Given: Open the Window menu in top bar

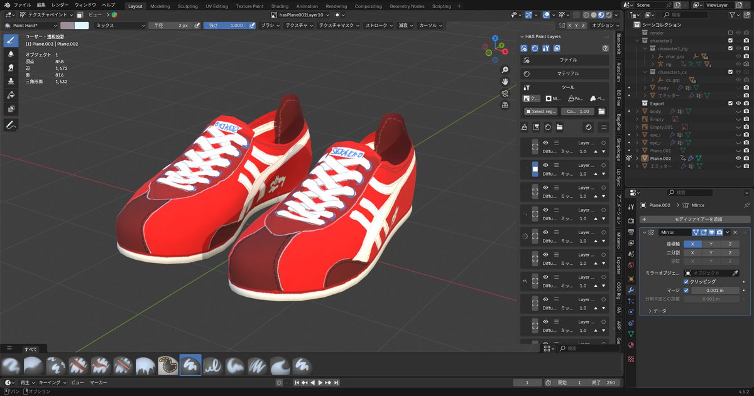Looking at the screenshot, I should (85, 5).
